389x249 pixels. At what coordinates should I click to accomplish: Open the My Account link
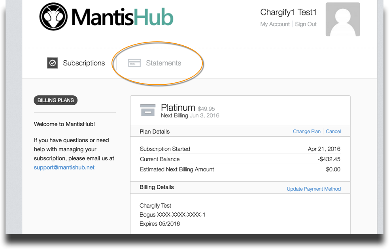coord(275,24)
